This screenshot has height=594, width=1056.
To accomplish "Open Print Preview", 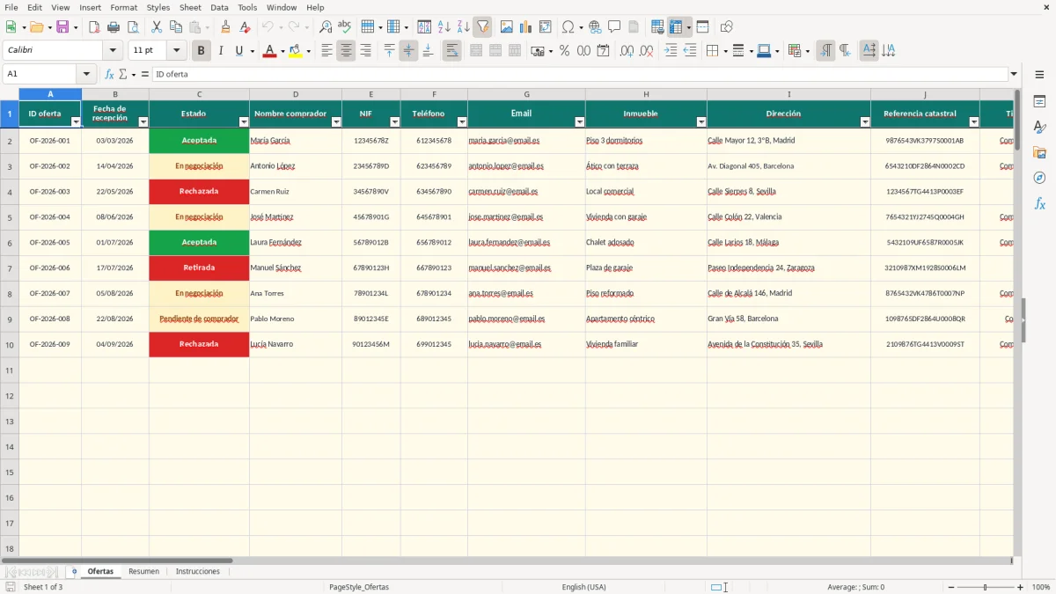I will [x=132, y=27].
